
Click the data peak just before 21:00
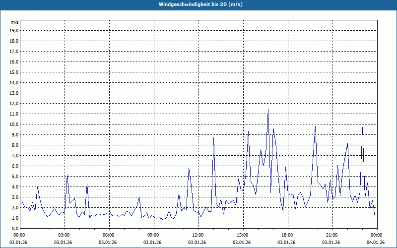point(315,127)
